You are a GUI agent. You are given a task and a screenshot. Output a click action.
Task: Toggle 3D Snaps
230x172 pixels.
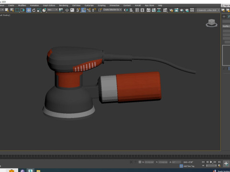point(78,10)
